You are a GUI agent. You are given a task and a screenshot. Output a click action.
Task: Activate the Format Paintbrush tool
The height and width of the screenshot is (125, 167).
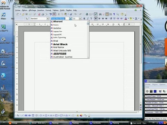coord(71,14)
